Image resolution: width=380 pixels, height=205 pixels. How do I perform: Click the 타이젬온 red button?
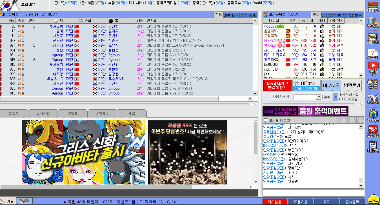[x=275, y=202]
